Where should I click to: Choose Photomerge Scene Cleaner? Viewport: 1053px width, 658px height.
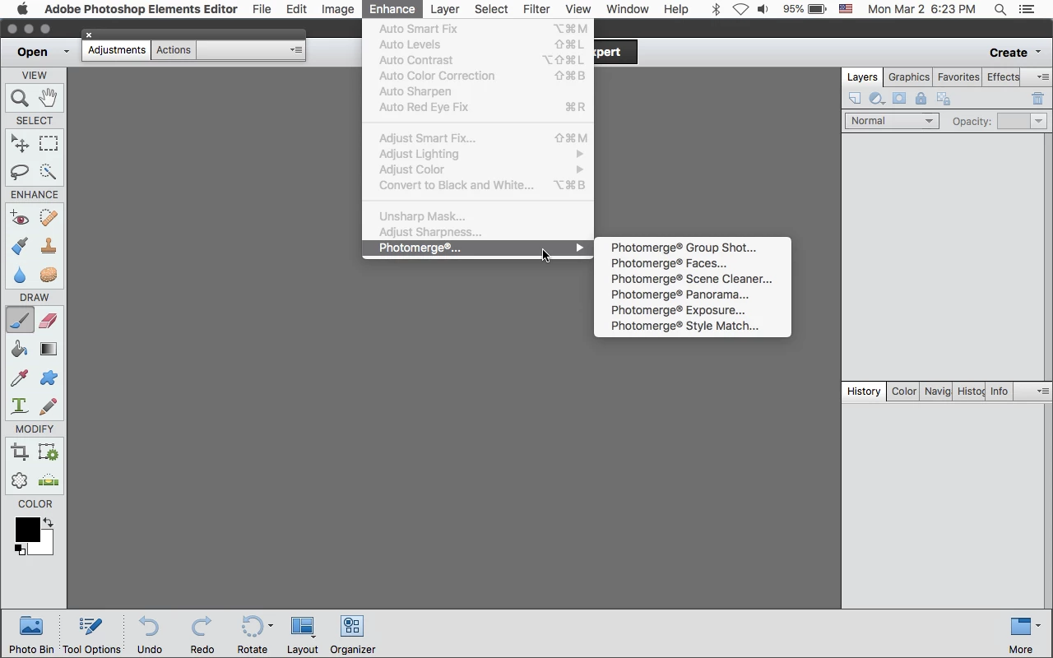692,279
